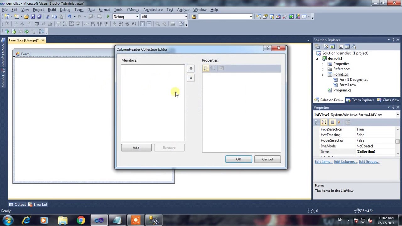Click the Properties page icon in Properties panel
This screenshot has height=226, width=402.
pos(347,122)
